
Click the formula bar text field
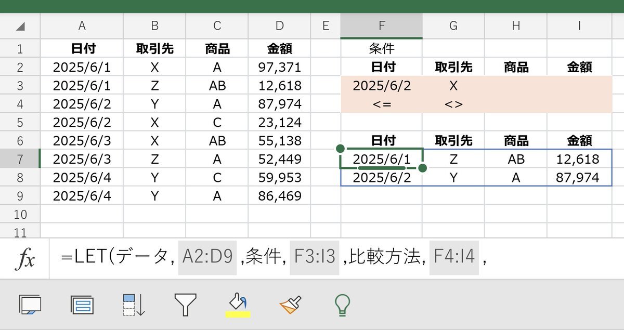(336, 258)
